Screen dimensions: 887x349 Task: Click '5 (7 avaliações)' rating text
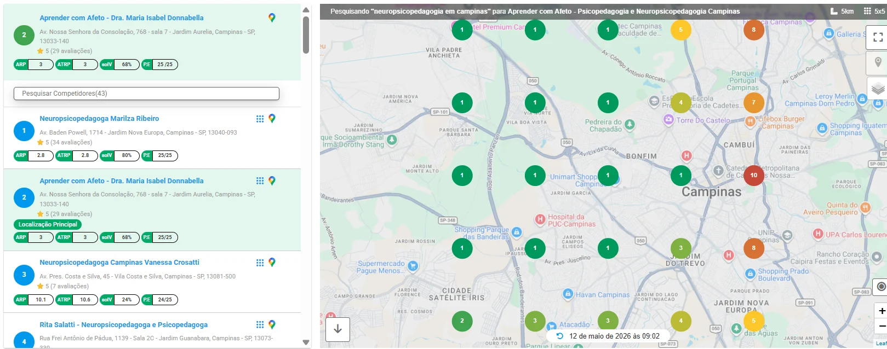(x=67, y=287)
